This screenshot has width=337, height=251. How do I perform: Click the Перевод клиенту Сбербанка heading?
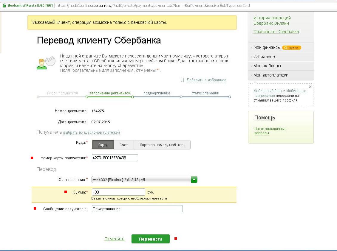pyautogui.click(x=99, y=40)
